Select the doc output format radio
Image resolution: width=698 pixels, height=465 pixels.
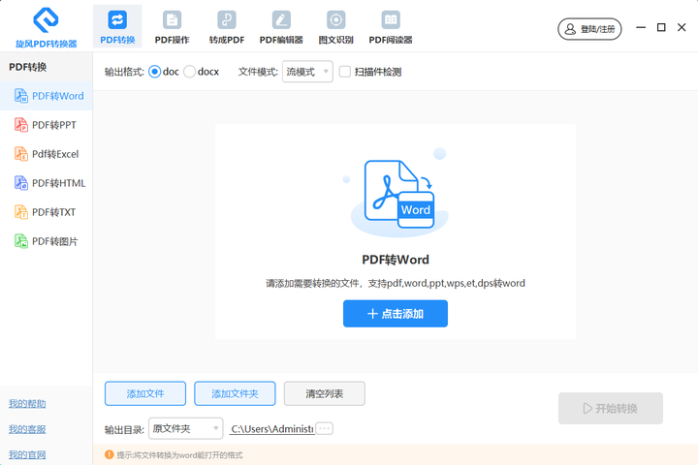pos(154,72)
